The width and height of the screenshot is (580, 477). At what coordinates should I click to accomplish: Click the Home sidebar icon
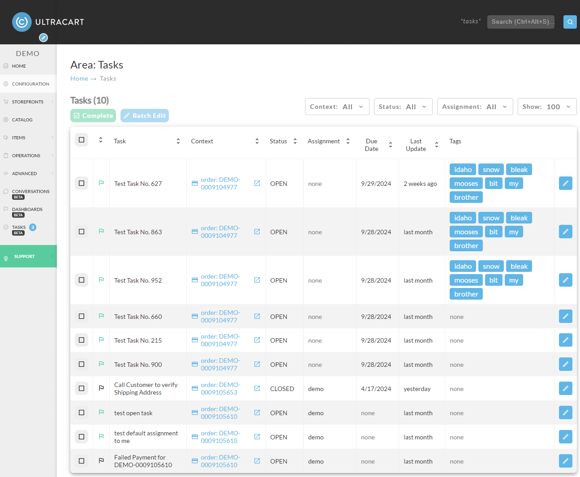6,66
